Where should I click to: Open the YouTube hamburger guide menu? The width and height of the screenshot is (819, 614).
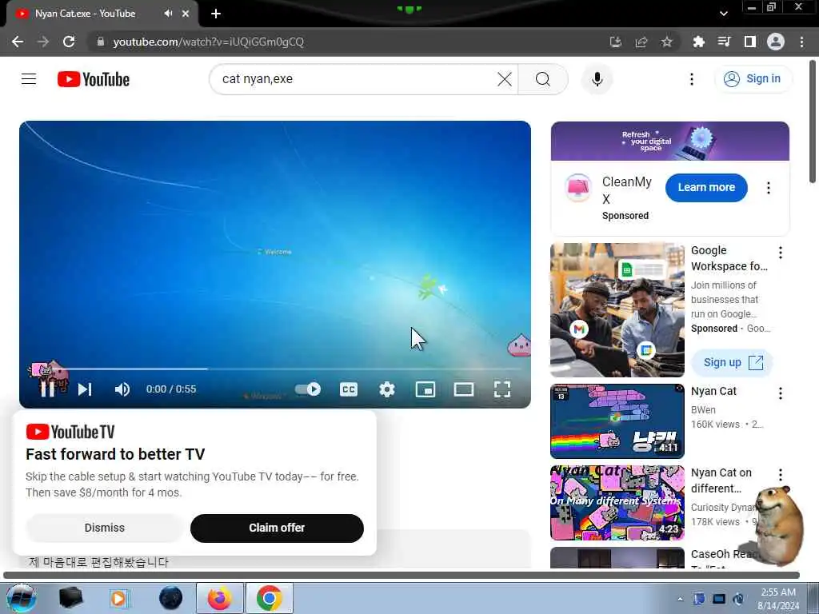pos(29,79)
